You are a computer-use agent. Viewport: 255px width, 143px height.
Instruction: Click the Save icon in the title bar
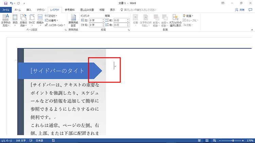click(x=5, y=3)
